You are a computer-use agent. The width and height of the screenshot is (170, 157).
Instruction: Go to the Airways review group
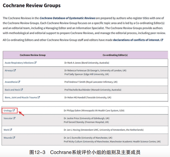click(9, 70)
